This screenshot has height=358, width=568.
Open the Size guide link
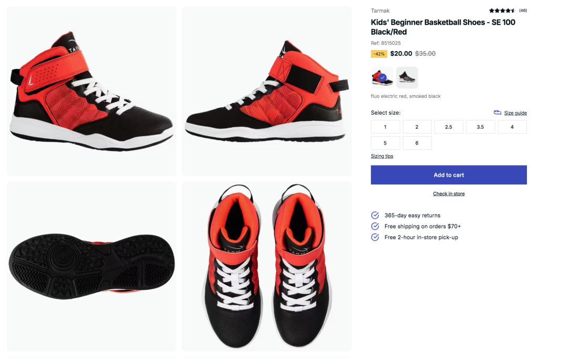click(x=515, y=113)
